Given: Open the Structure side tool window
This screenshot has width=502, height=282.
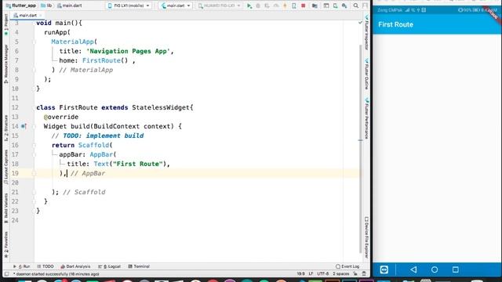Looking at the screenshot, I should (6, 128).
